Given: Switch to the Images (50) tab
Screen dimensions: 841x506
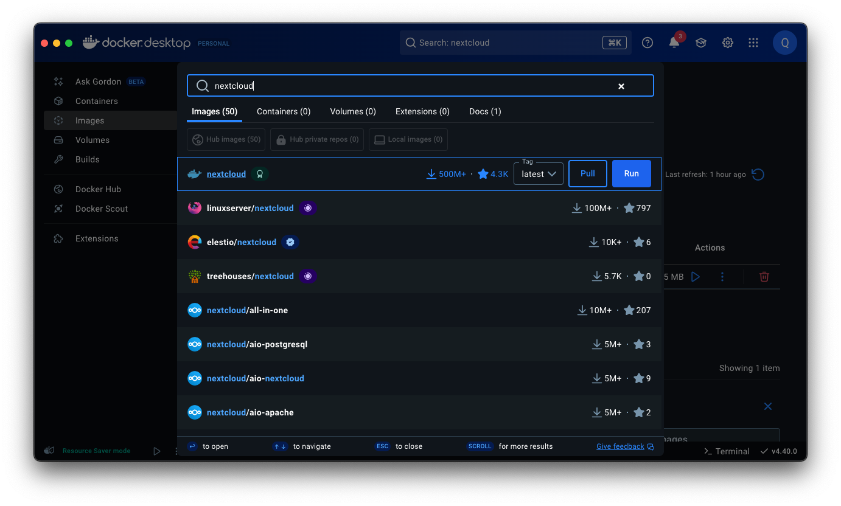Looking at the screenshot, I should (214, 111).
